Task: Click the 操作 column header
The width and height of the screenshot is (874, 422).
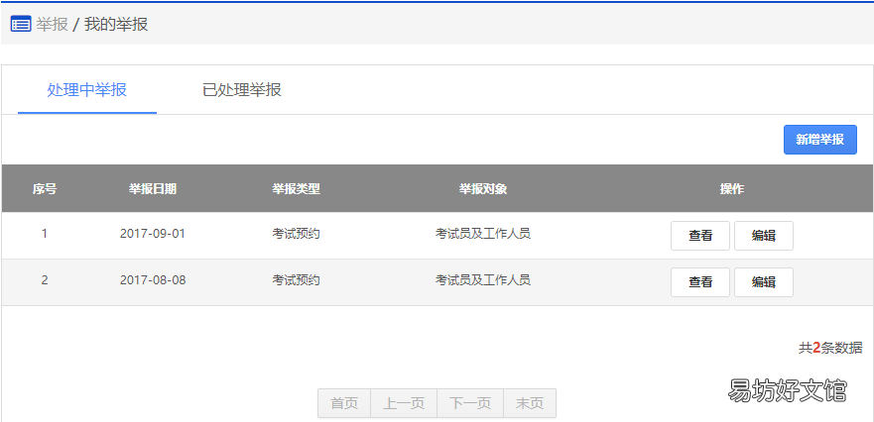Action: pyautogui.click(x=732, y=189)
